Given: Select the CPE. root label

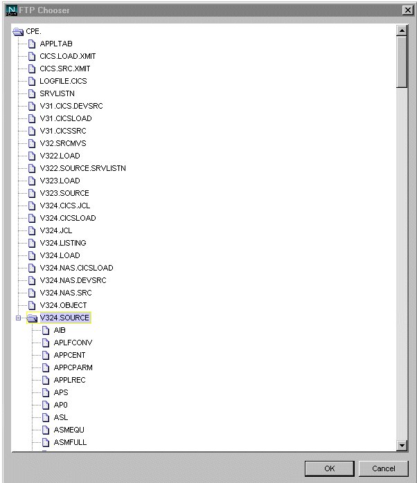Looking at the screenshot, I should point(33,31).
